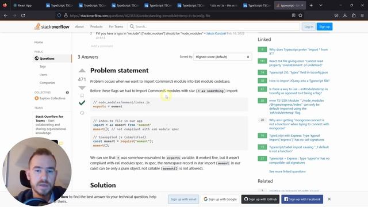368x207 pixels.
Task: Click the 3 Answers heading text
Action: coord(88,57)
